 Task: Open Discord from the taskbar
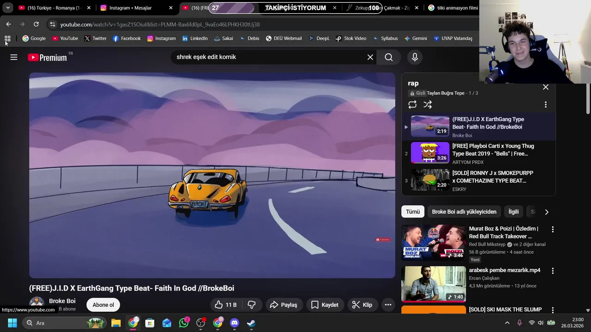click(235, 323)
